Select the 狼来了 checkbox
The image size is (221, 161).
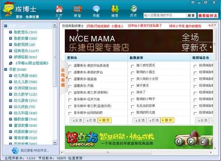(133, 93)
